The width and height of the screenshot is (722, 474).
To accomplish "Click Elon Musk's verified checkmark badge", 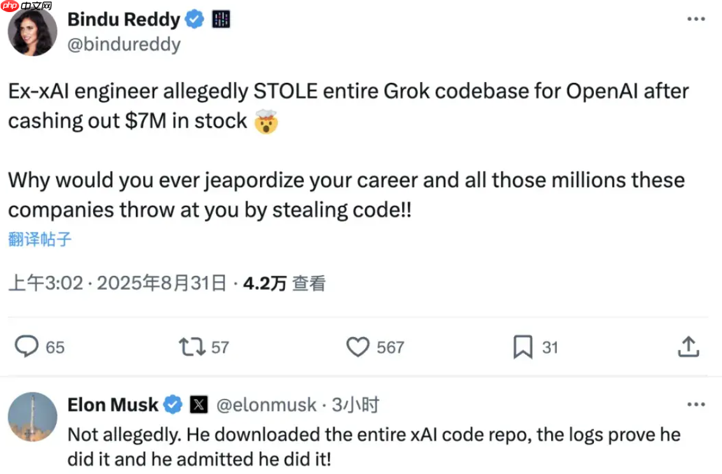I will [172, 404].
